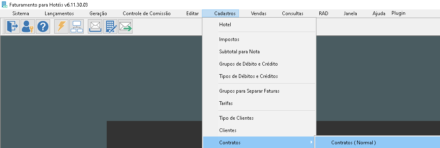Select Grupos para Separar Faturas
The height and width of the screenshot is (148, 440).
point(259,91)
